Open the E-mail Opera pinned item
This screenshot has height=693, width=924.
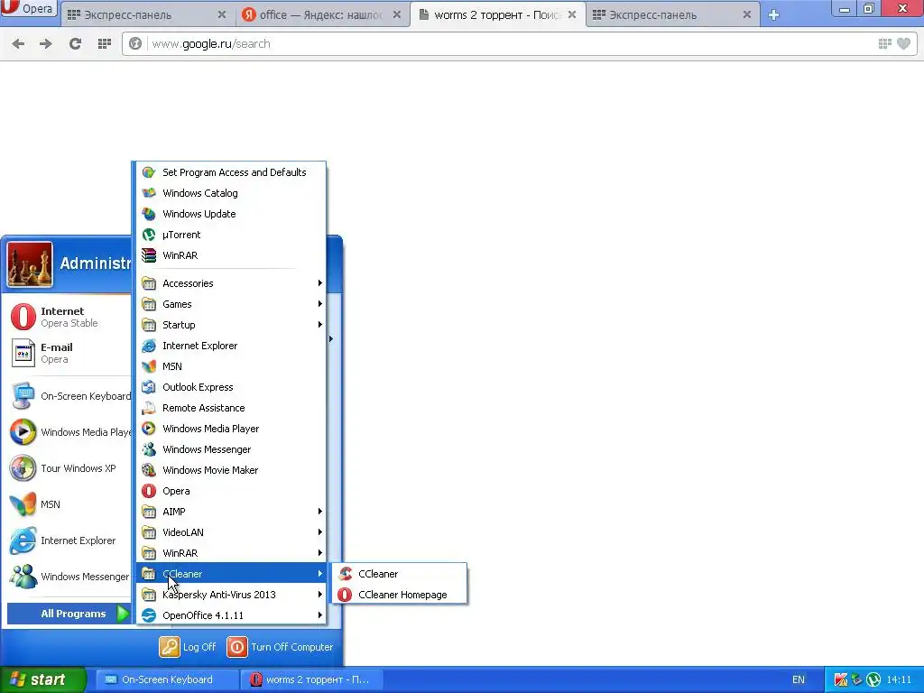pyautogui.click(x=69, y=353)
